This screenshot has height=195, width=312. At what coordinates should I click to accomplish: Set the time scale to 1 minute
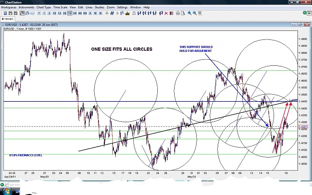click(44, 13)
